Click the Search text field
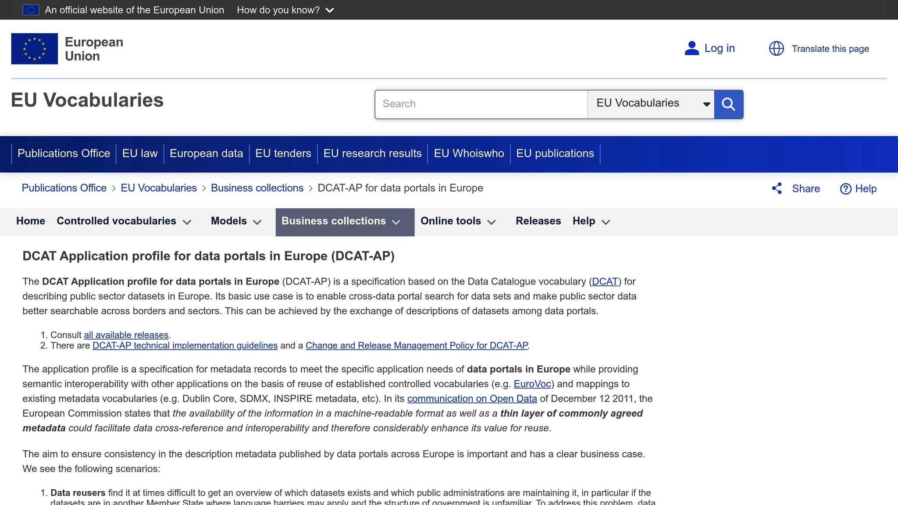The width and height of the screenshot is (898, 505). click(481, 104)
